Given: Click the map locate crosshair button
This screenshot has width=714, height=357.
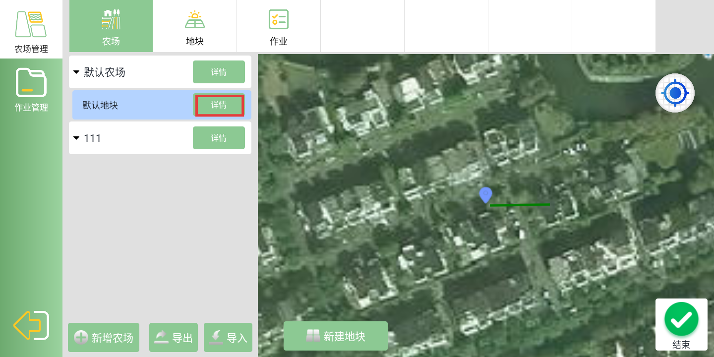Looking at the screenshot, I should [675, 93].
